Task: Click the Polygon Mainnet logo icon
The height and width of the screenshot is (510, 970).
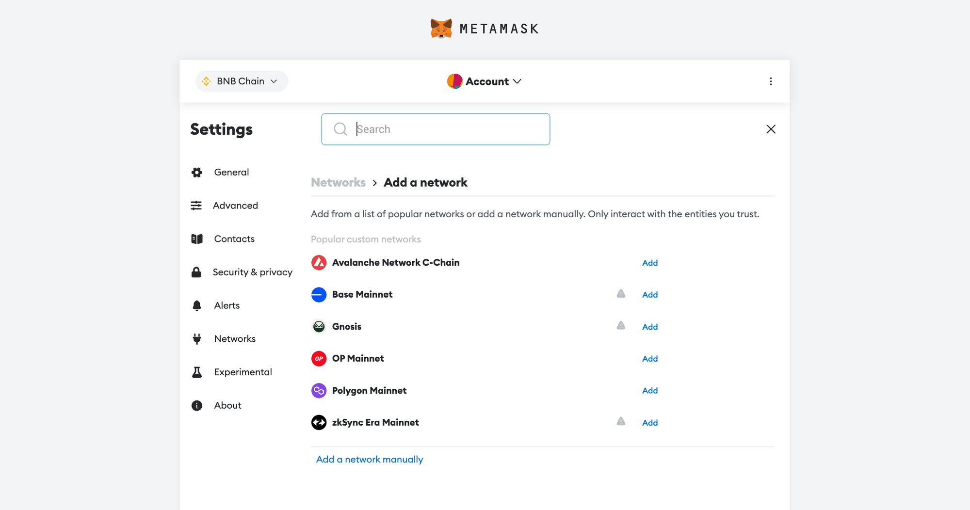Action: pos(319,391)
